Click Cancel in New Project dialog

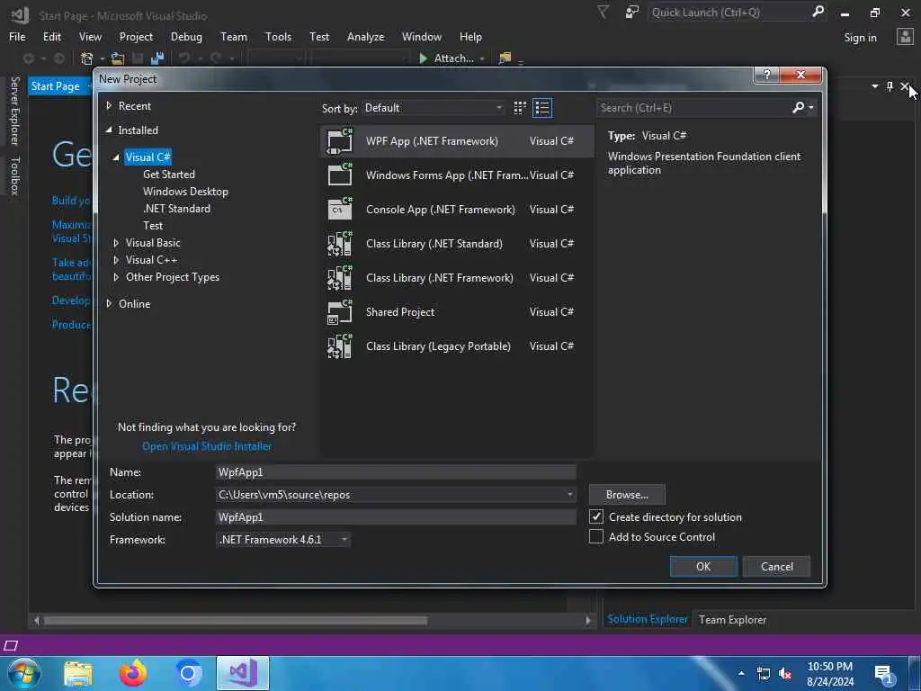click(776, 567)
